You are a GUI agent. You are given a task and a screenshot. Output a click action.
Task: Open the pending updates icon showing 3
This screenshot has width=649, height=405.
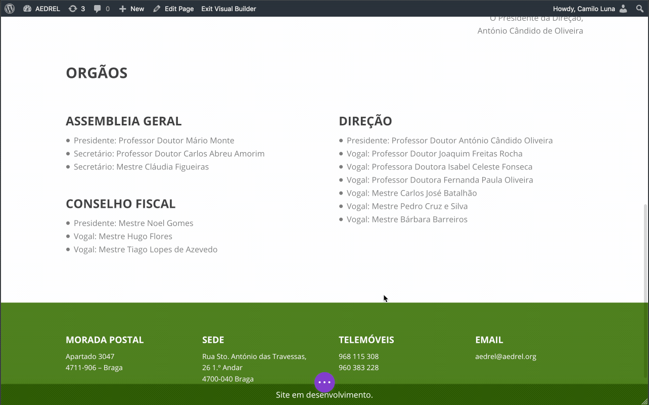click(x=76, y=9)
